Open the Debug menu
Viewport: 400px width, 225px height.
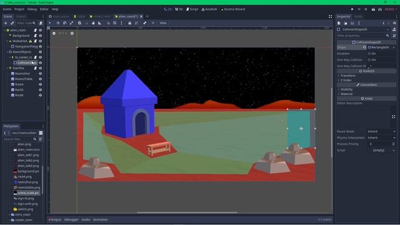32,9
